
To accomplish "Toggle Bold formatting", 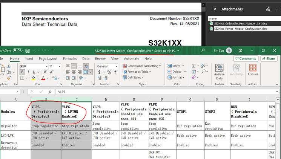I will [x=22, y=72].
